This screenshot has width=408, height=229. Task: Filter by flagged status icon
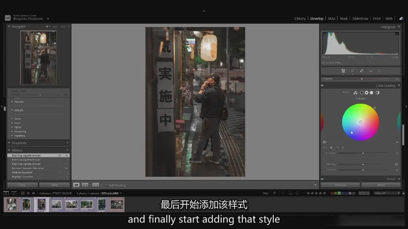tap(274, 193)
